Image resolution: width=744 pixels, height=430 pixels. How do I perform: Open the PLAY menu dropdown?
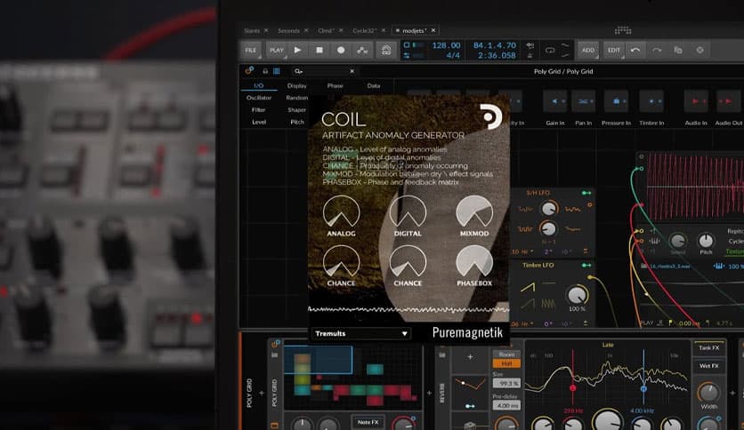click(277, 51)
